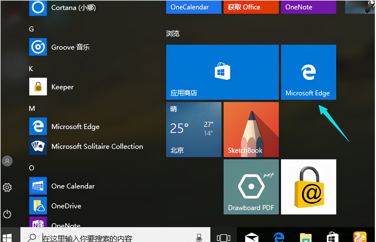The width and height of the screenshot is (376, 242).
Task: Click the Power button in the sidebar
Action: pos(7,214)
